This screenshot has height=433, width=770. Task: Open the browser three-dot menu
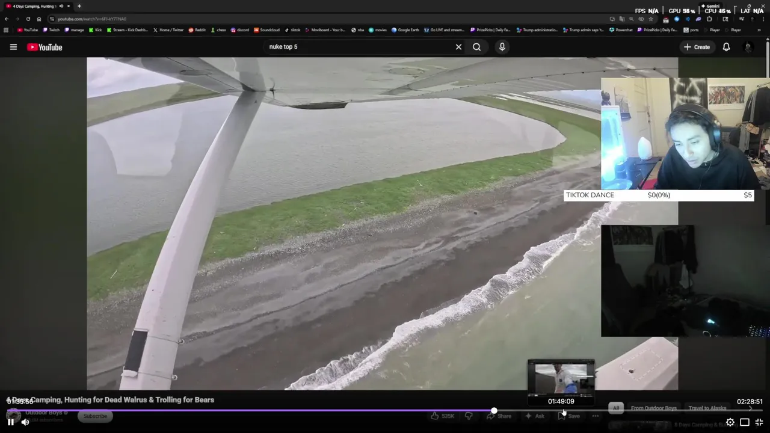[763, 19]
